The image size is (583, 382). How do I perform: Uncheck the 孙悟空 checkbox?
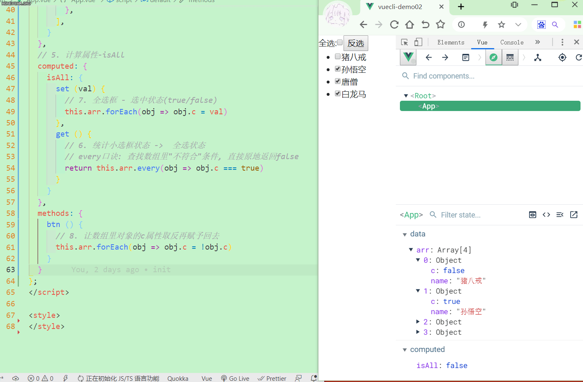click(338, 69)
